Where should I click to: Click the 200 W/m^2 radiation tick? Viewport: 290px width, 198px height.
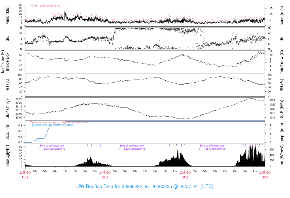coord(272,160)
